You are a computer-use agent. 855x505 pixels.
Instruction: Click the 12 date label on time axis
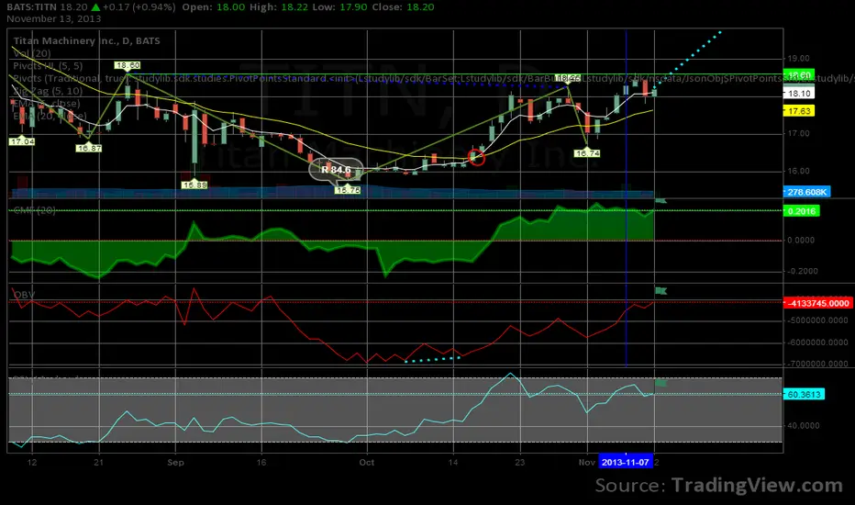(32, 463)
